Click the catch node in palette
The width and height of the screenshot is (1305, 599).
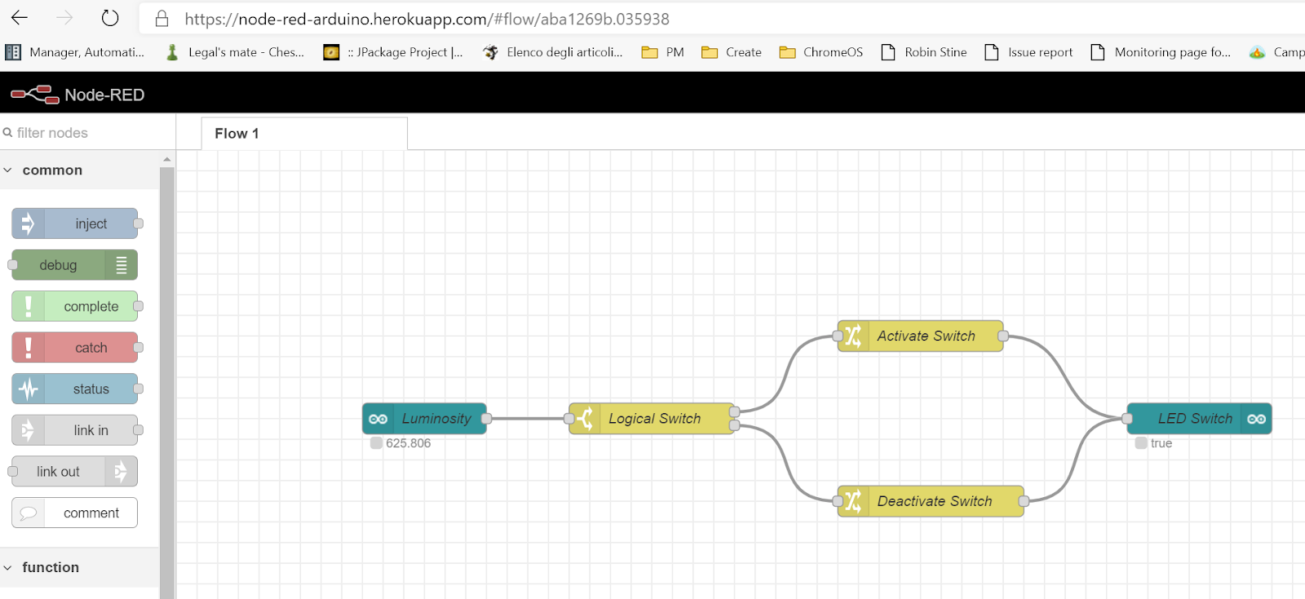[75, 347]
